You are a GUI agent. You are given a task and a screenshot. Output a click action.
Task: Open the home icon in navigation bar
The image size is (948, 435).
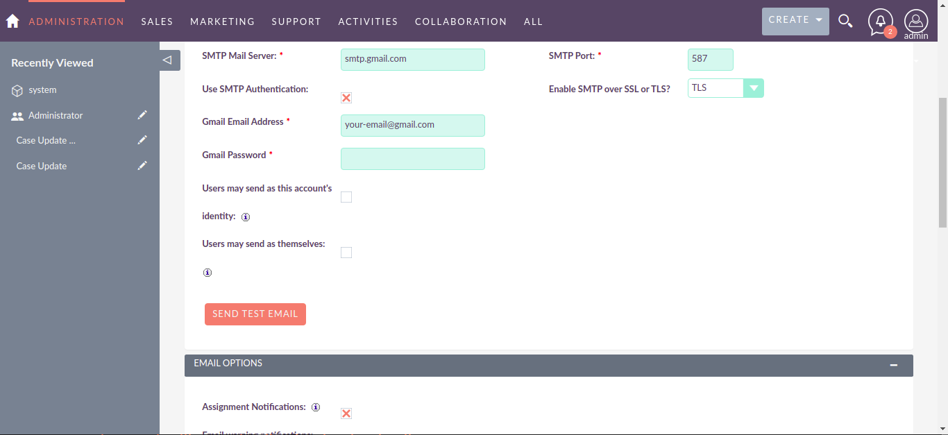coord(12,21)
